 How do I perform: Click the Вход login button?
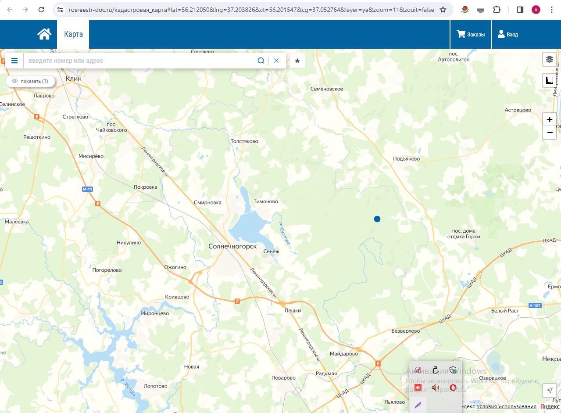[x=507, y=34]
